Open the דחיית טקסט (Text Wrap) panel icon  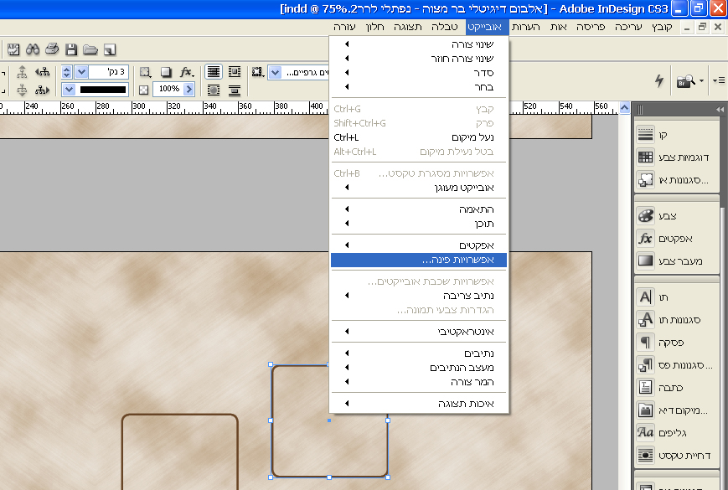click(x=645, y=455)
